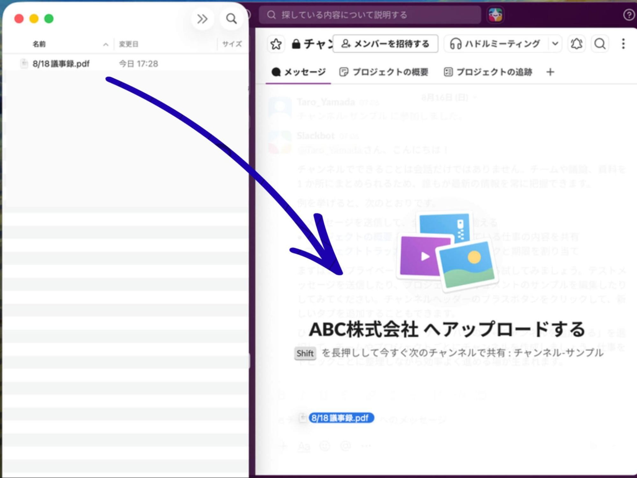Image resolution: width=637 pixels, height=478 pixels.
Task: Focus the Slack search field
Action: tap(370, 15)
